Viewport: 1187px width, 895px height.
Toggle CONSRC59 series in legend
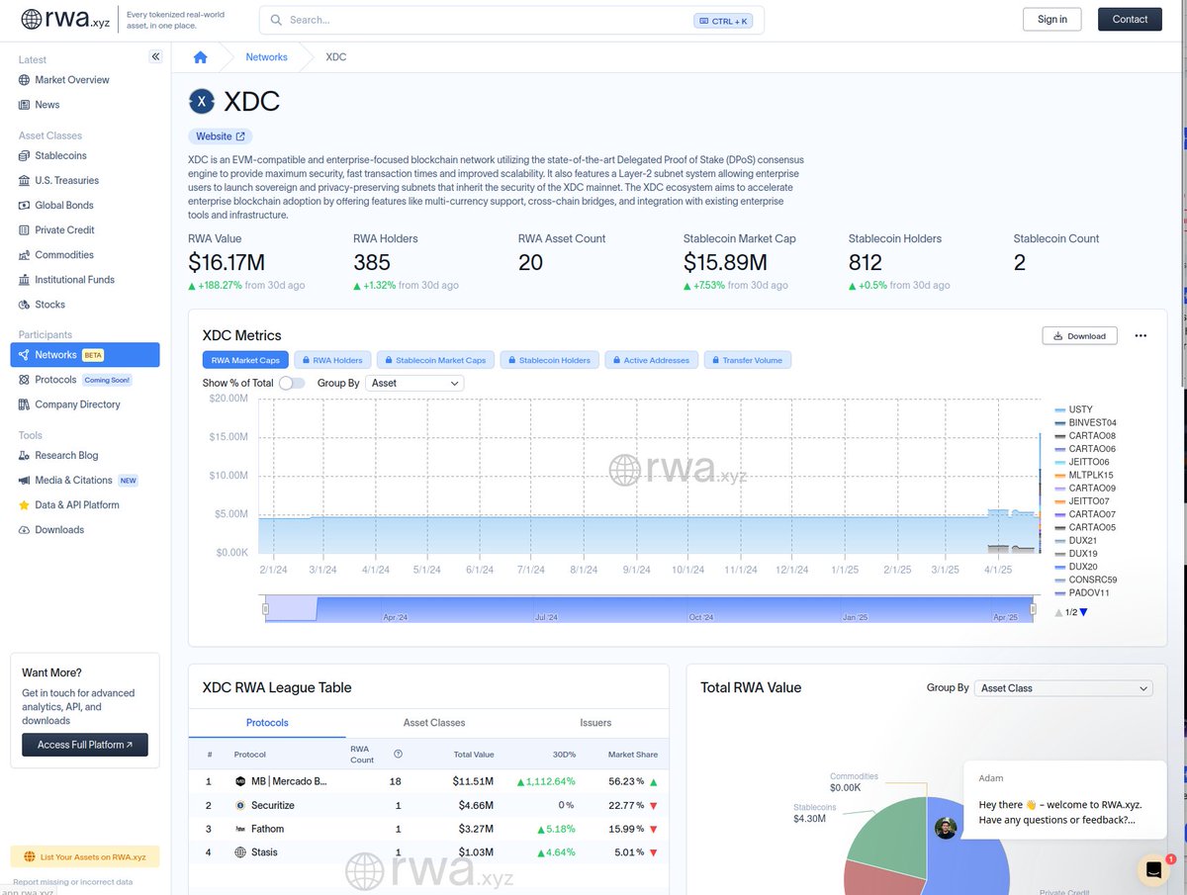pyautogui.click(x=1086, y=580)
